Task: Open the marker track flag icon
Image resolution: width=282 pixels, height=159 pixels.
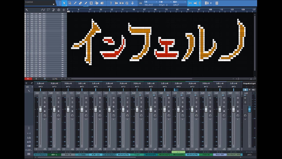Action: coord(48,10)
